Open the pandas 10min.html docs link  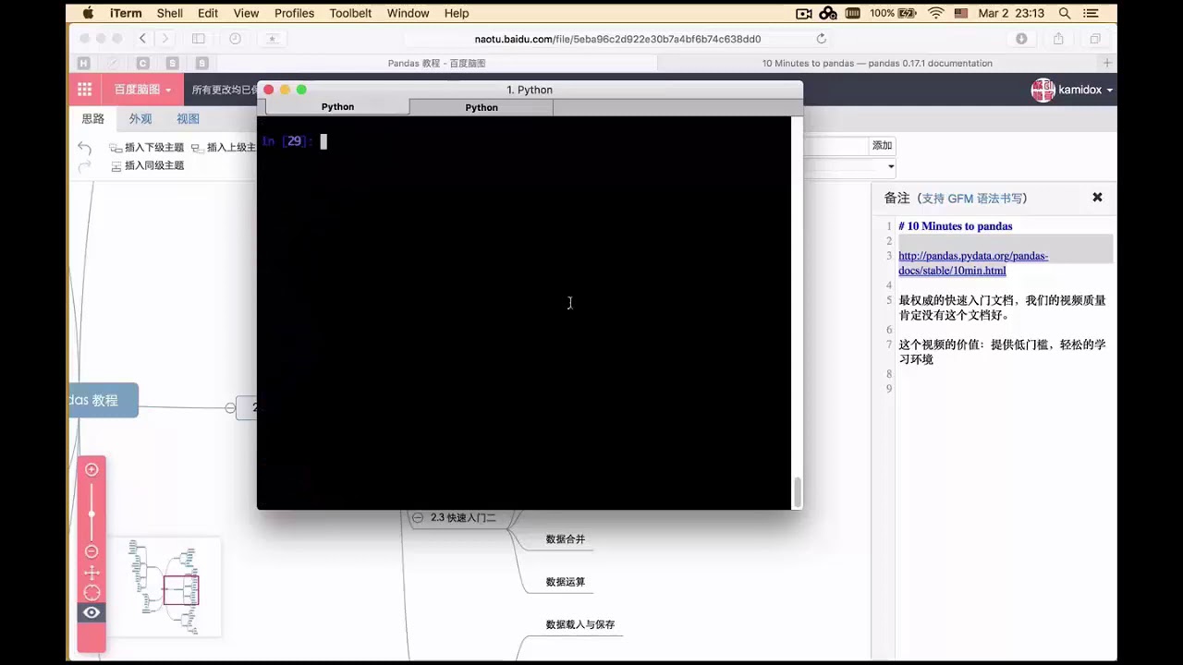973,263
